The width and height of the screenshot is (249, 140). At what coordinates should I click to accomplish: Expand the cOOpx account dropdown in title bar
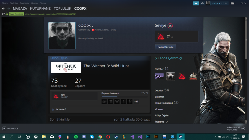click(219, 4)
